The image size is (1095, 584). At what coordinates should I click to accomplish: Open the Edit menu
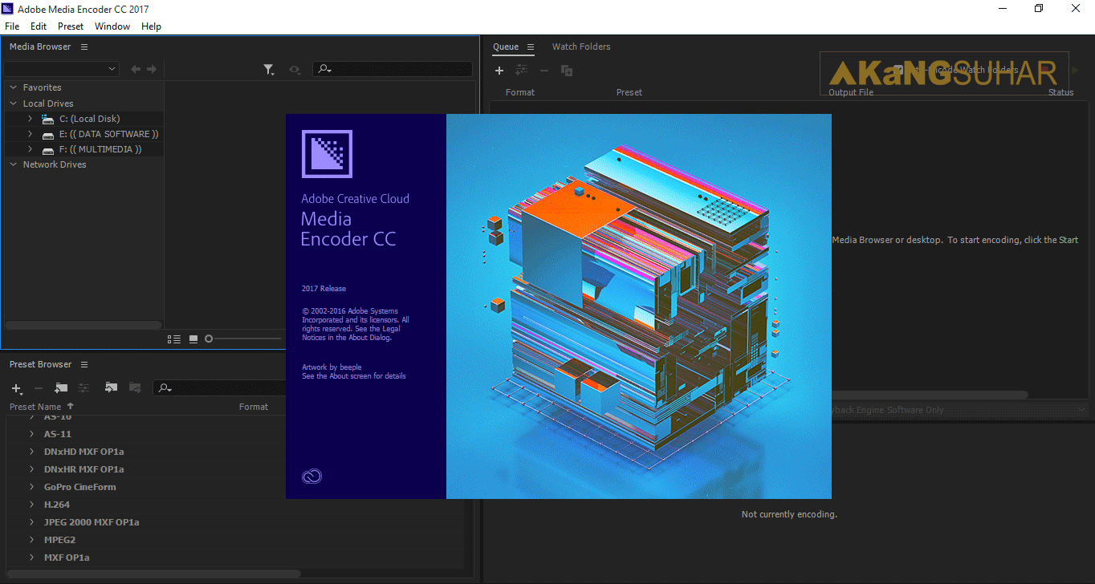pyautogui.click(x=39, y=26)
